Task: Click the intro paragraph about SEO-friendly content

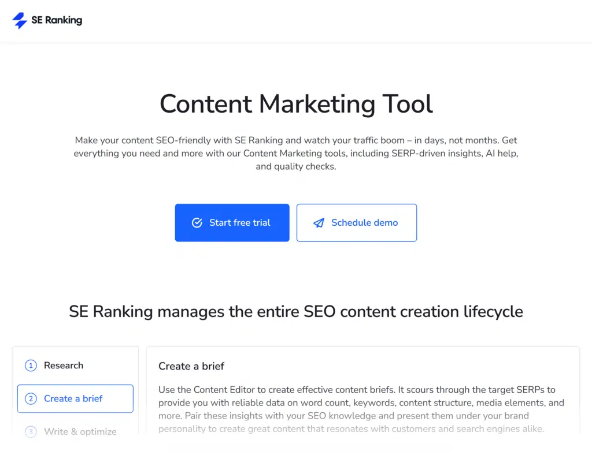Action: click(x=296, y=153)
